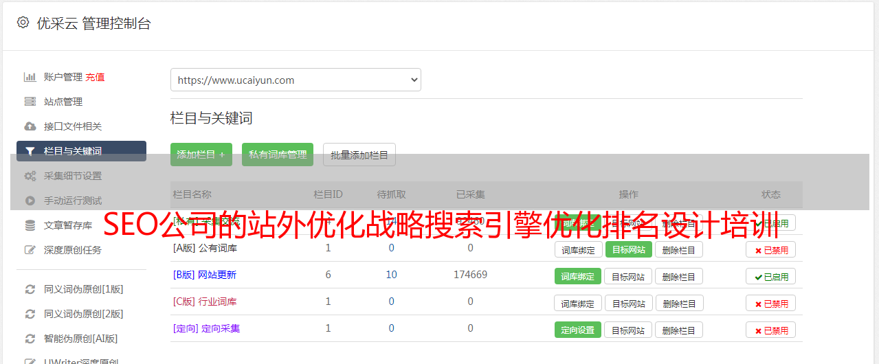
Task: Click the 栏目ID column header
Action: (x=328, y=194)
